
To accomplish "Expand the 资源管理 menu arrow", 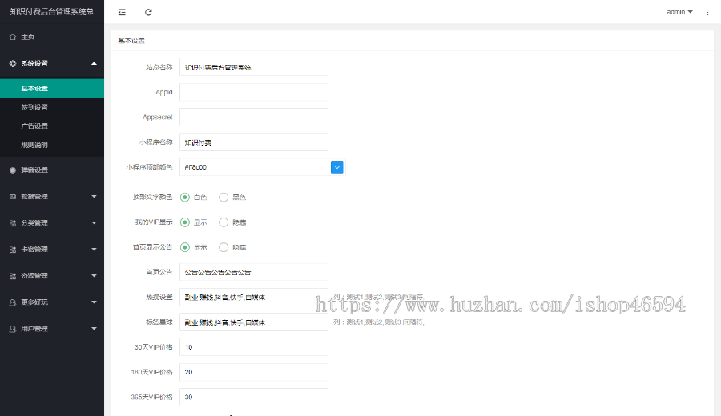I will (94, 276).
